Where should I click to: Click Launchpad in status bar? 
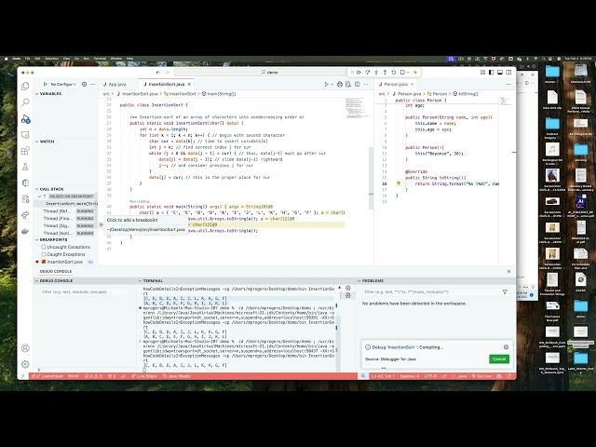(48, 376)
